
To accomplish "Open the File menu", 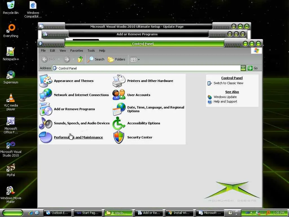I will click(43, 51).
